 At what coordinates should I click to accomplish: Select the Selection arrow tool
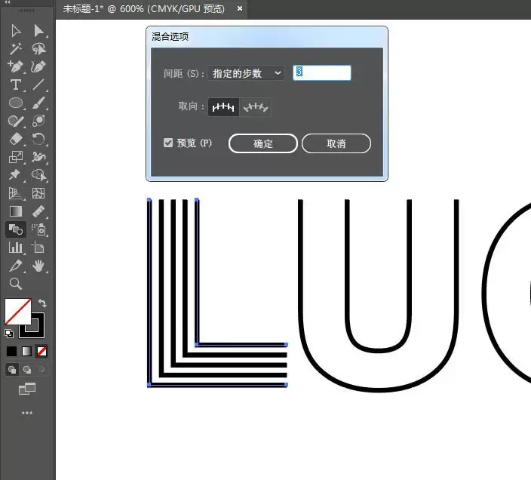click(16, 31)
